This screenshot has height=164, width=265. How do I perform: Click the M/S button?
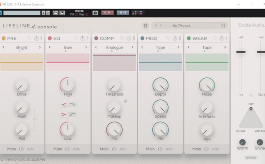pos(123,13)
